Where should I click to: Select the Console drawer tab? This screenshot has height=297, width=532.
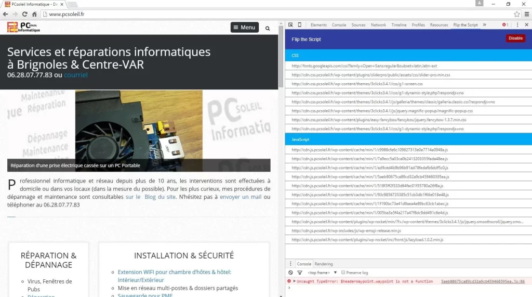(304, 264)
